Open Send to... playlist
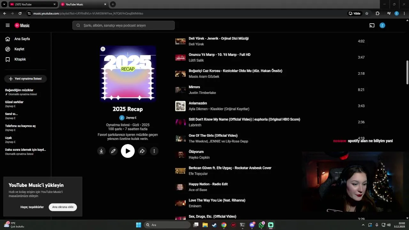 point(26,116)
